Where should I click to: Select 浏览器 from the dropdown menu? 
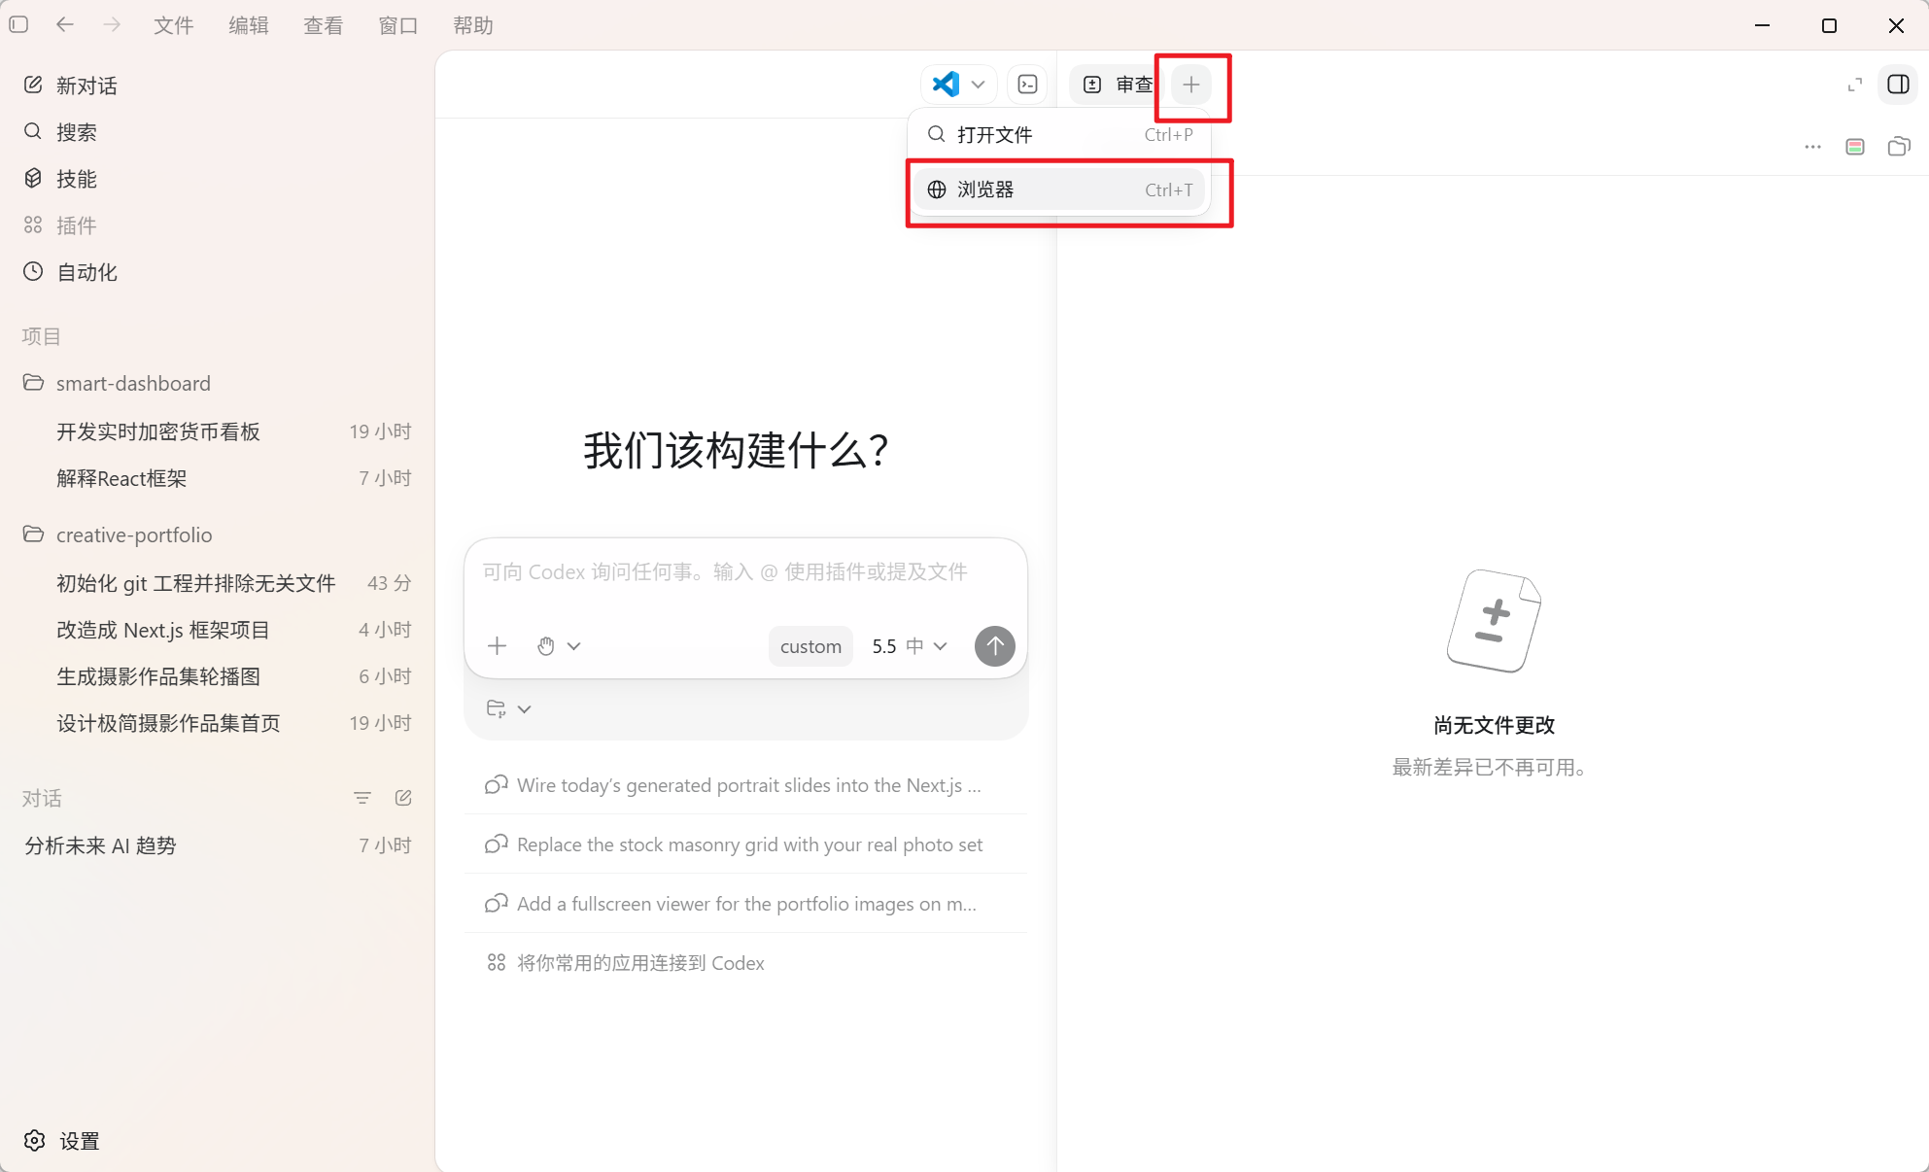[1059, 190]
